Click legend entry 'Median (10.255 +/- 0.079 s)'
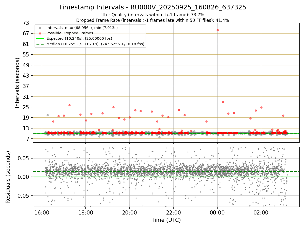305x229 pixels. tap(95, 44)
